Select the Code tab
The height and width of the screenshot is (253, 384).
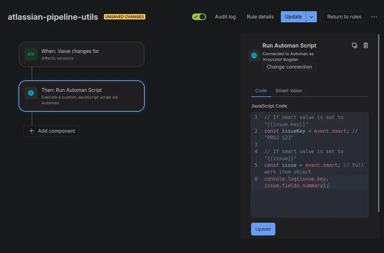261,91
